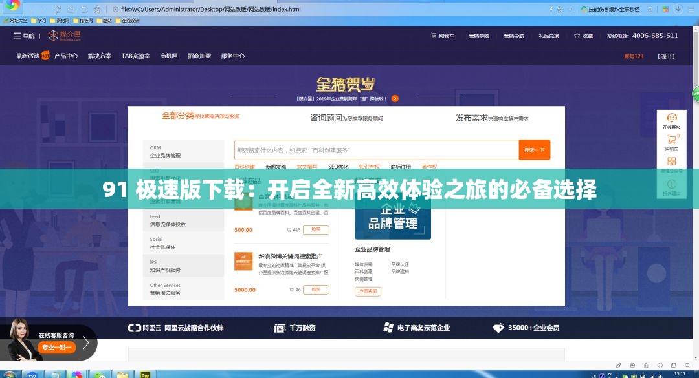Open the 在线客服 customer service icon
699x378 pixels.
[x=671, y=118]
